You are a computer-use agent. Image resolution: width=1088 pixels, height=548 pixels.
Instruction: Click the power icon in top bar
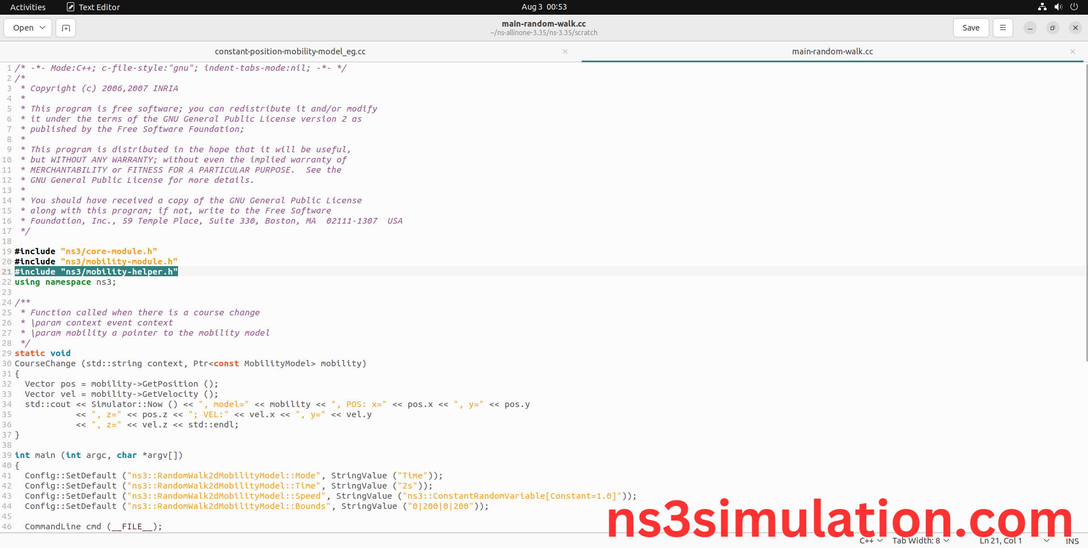(1074, 7)
